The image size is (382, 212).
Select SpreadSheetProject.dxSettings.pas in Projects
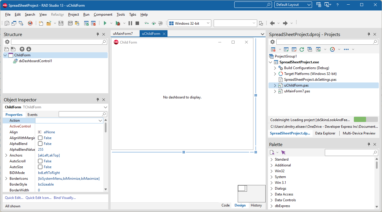coord(310,80)
